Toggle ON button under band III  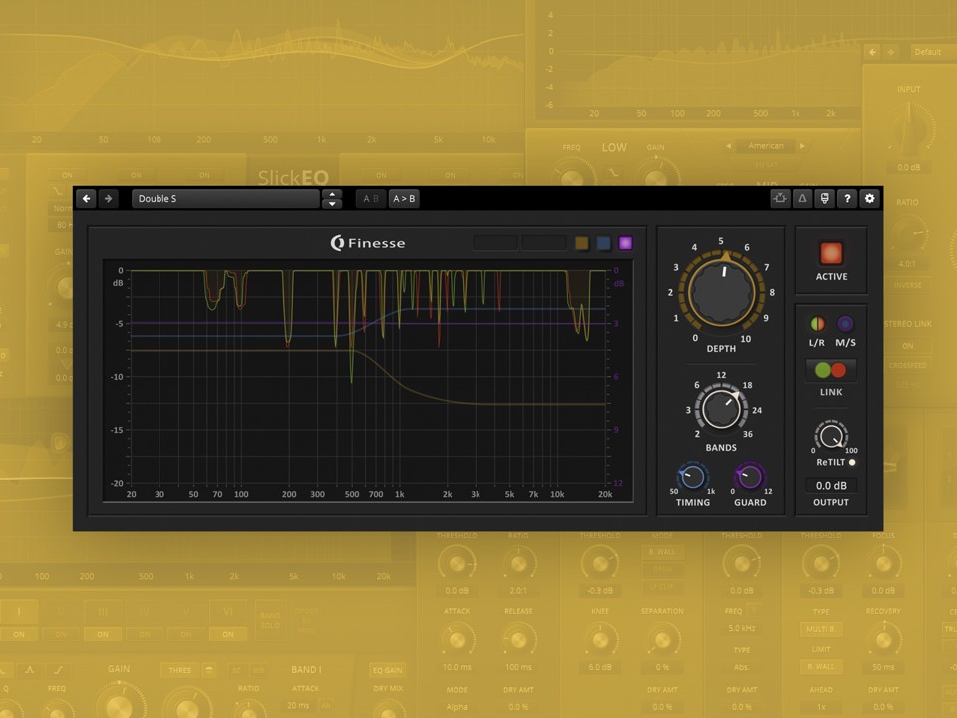coord(103,634)
